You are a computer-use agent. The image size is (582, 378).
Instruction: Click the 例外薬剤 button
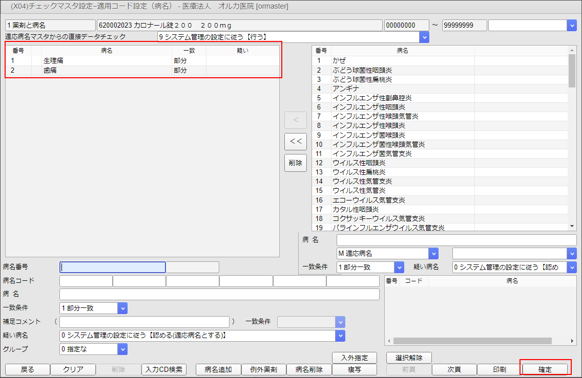click(x=263, y=369)
